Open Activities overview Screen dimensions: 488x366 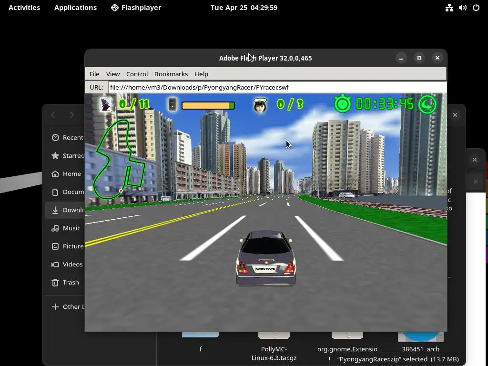(24, 8)
